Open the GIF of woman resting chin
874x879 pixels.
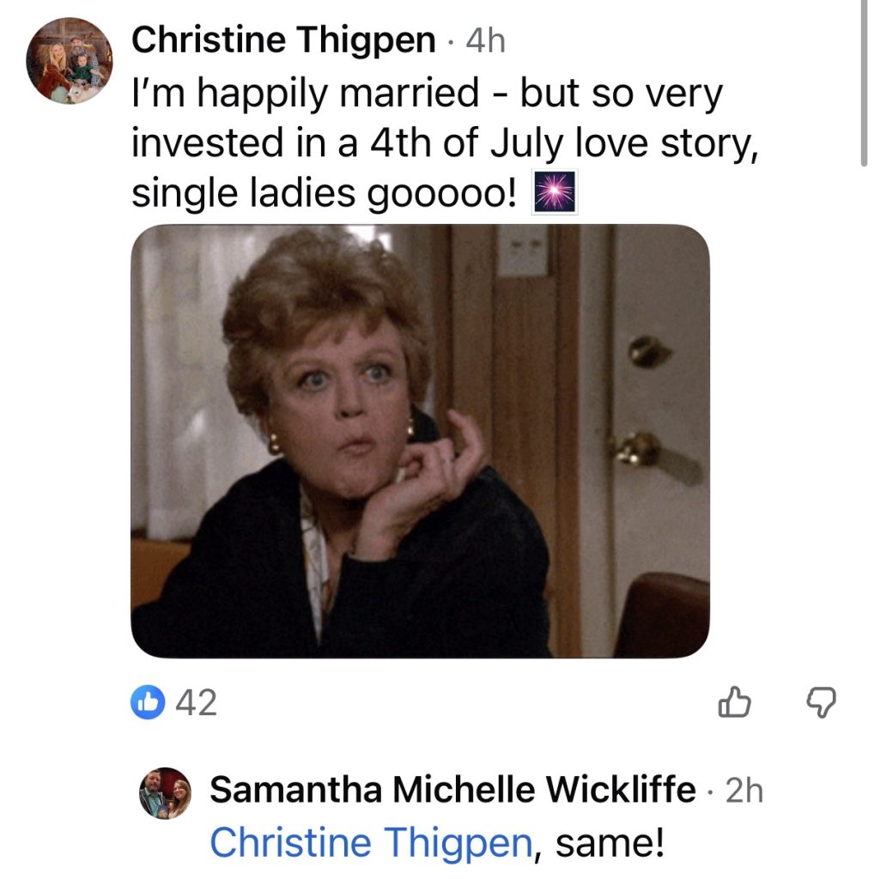click(x=420, y=441)
